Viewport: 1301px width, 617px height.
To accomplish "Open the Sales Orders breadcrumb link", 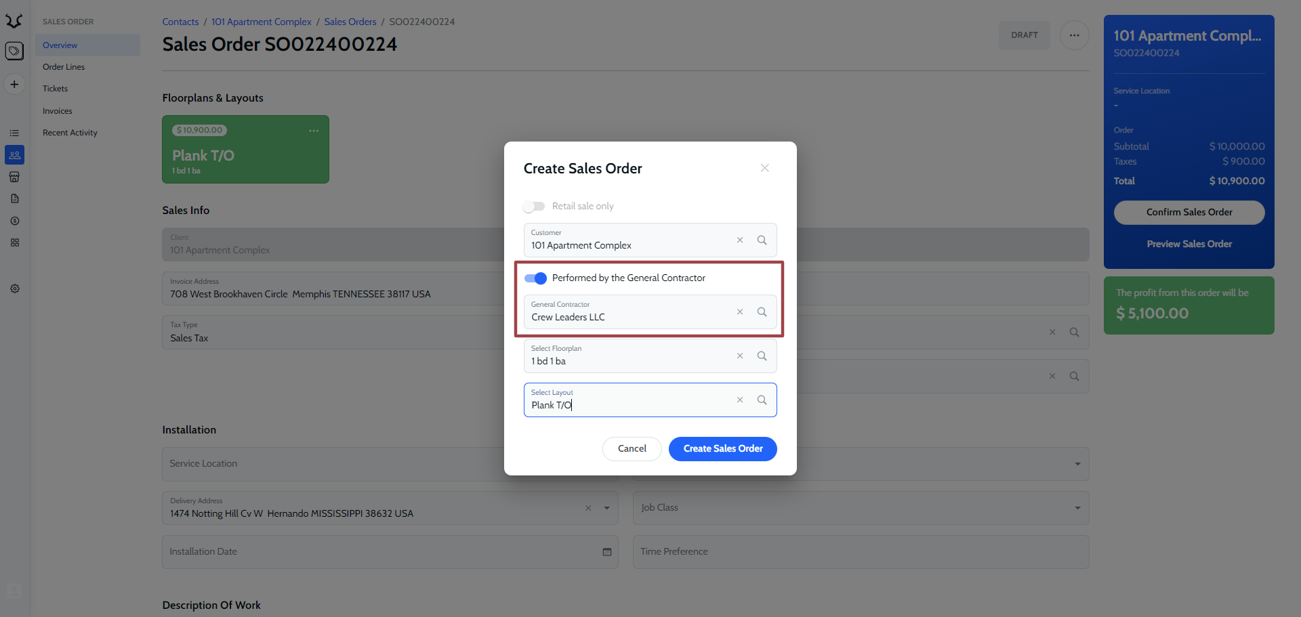I will point(350,22).
